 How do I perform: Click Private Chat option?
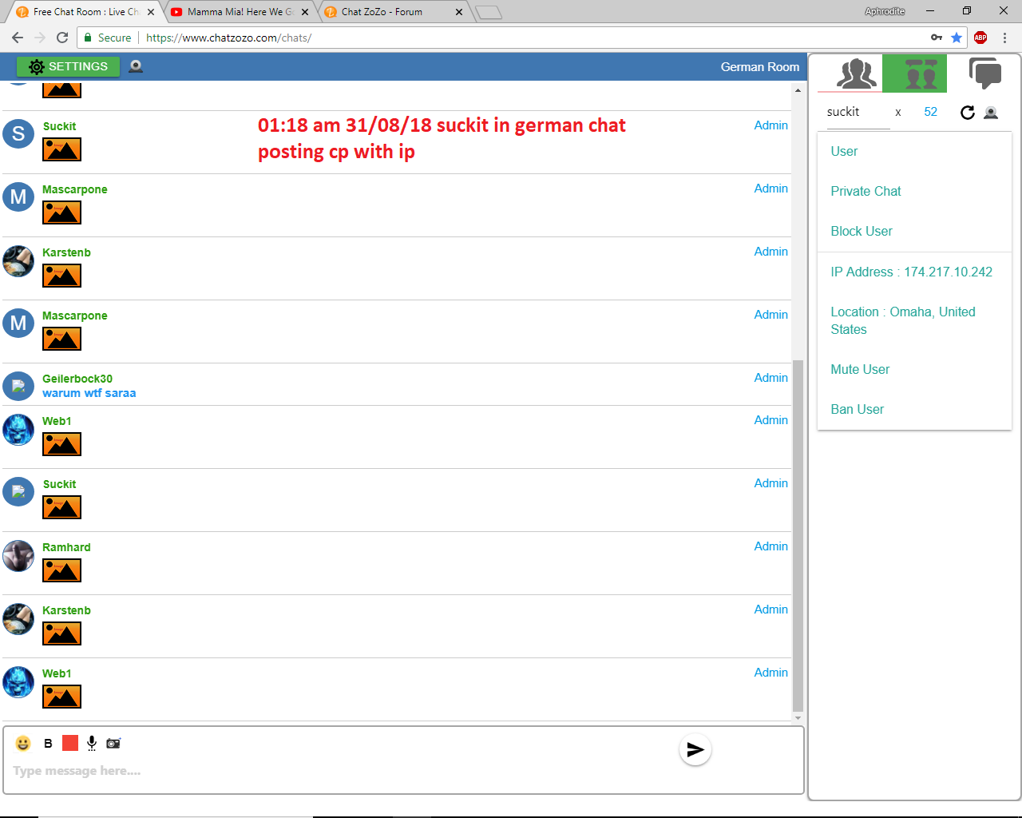866,191
